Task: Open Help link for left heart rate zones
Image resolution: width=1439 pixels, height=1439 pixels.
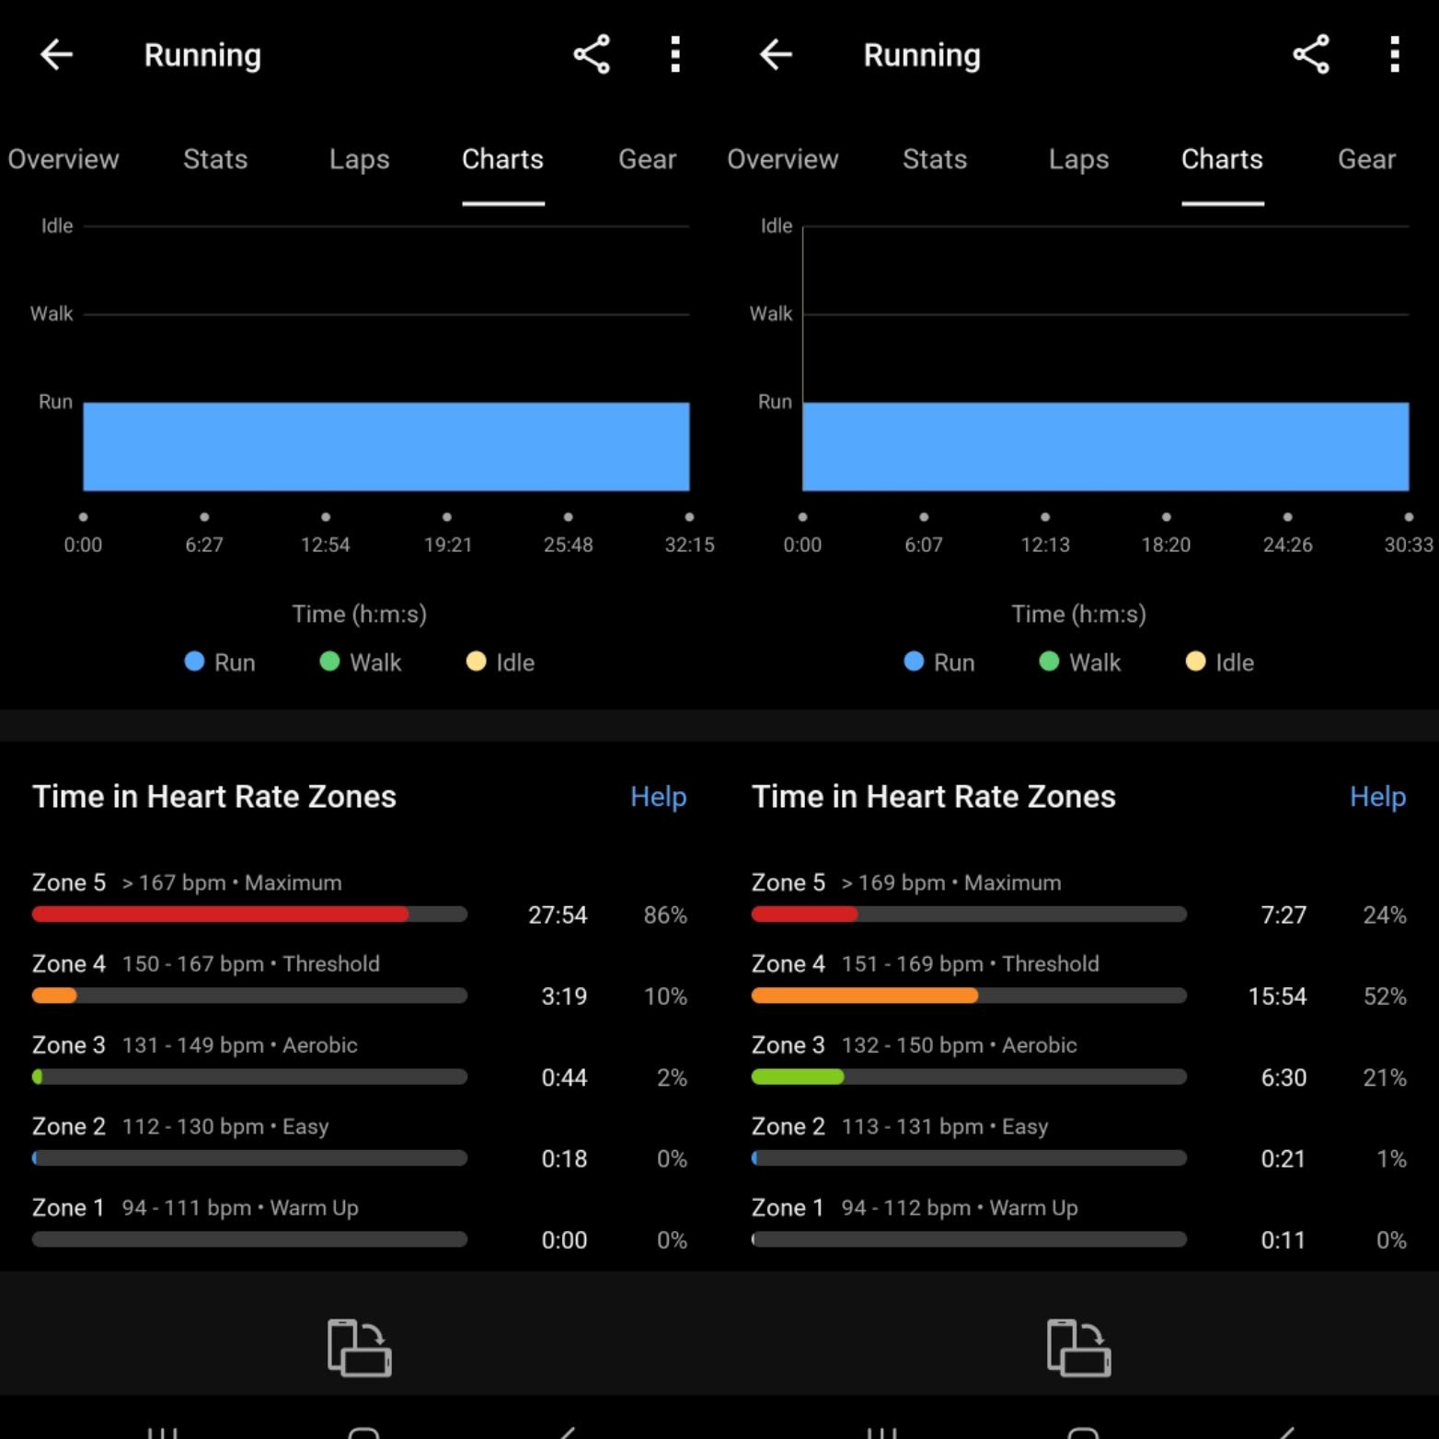Action: pos(659,797)
